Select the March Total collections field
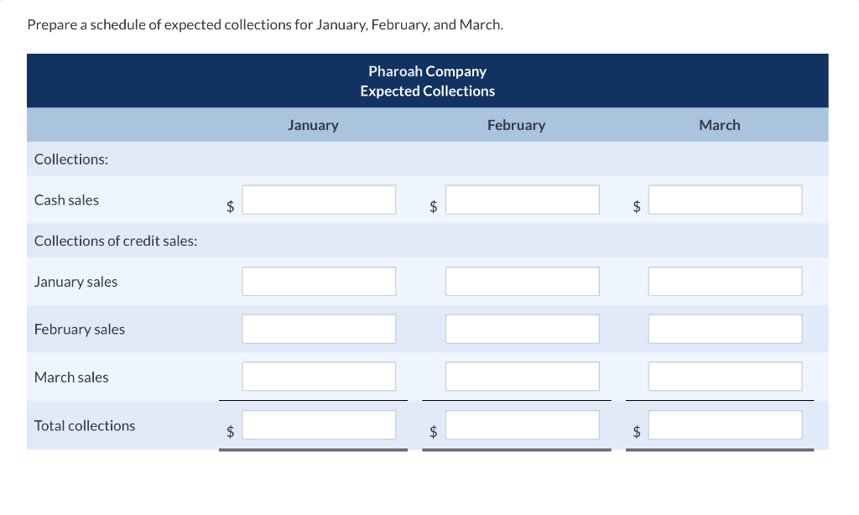This screenshot has height=515, width=859. click(725, 425)
